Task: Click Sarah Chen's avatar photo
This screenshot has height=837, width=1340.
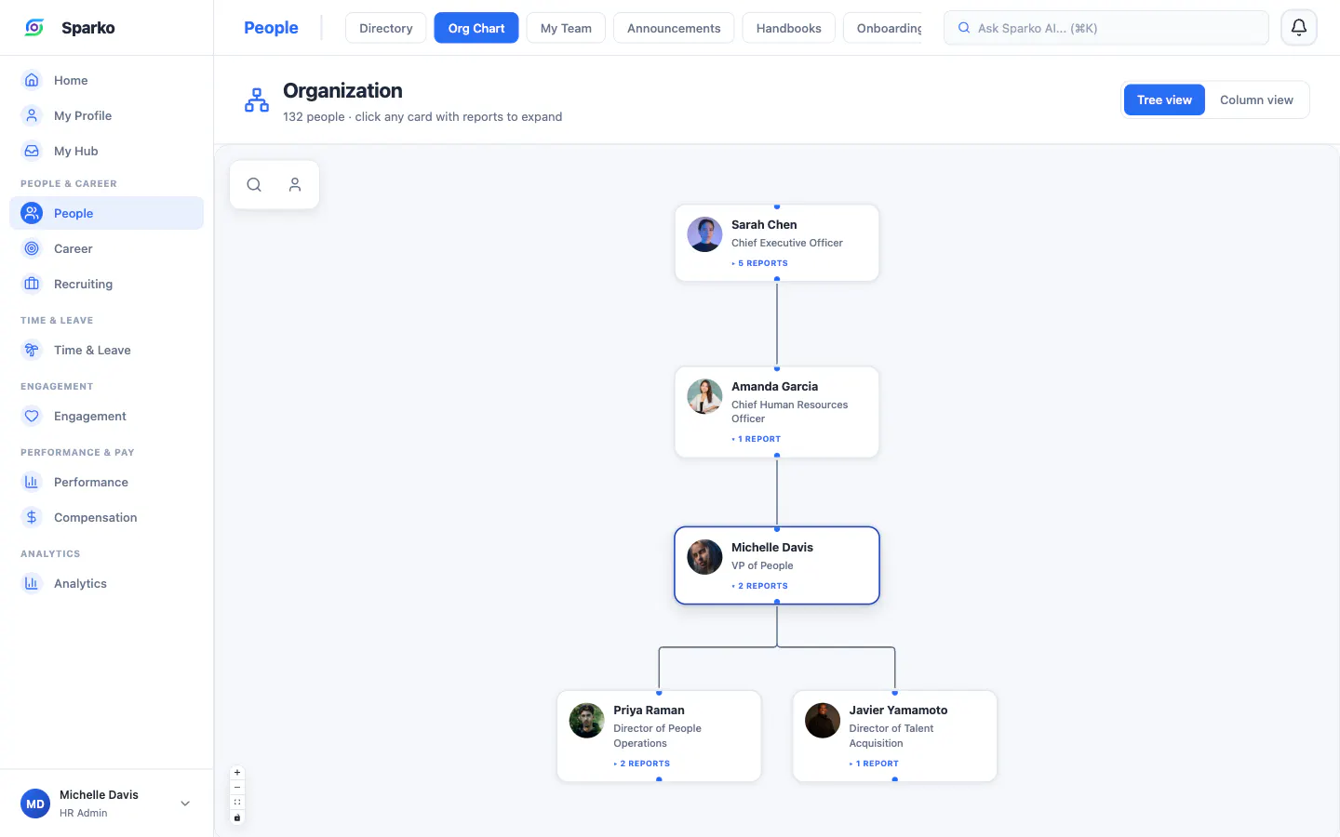Action: click(x=704, y=234)
